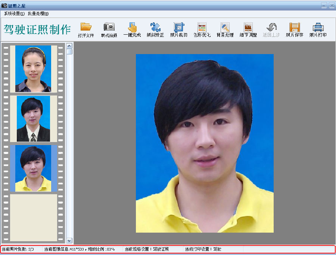Open Detail Adjustment (细节调整) tool
Screen dimensions: 336x255
248,27
